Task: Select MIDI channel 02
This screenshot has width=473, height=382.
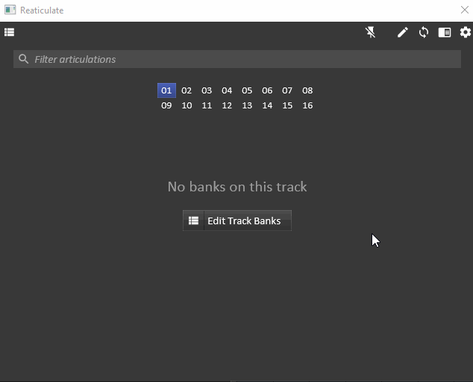Action: click(x=187, y=90)
